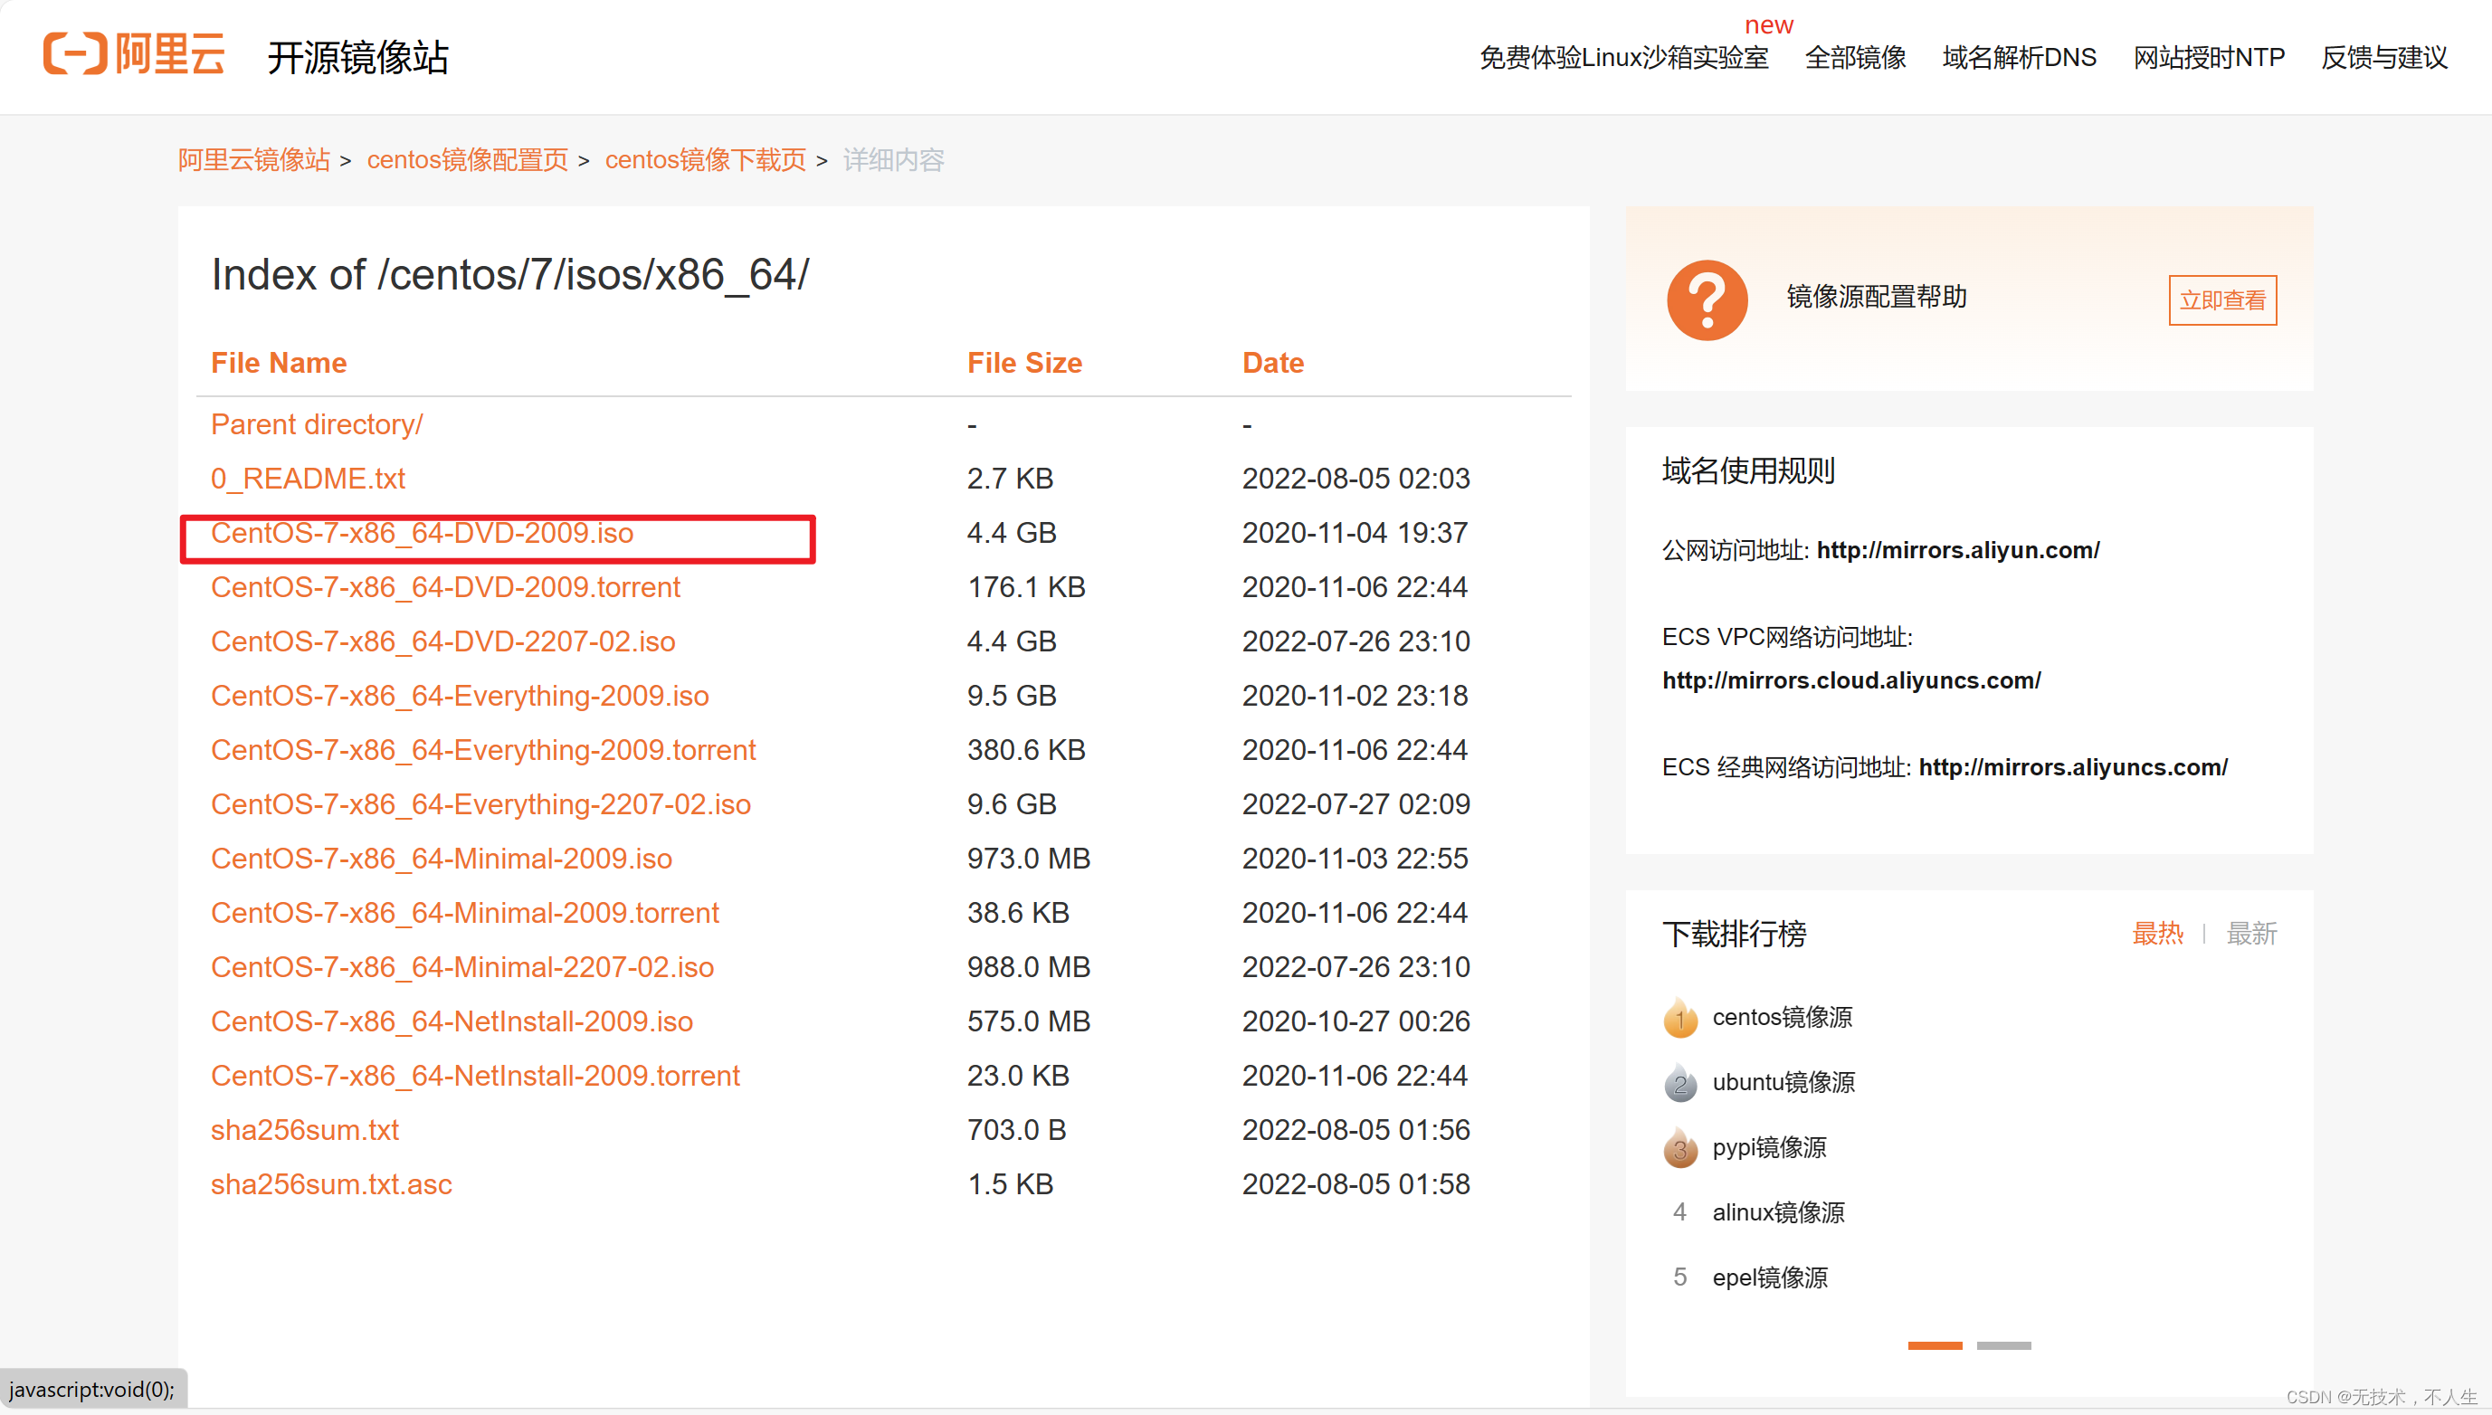Click the 详细内容 breadcrumb text
This screenshot has height=1415, width=2492.
894,160
